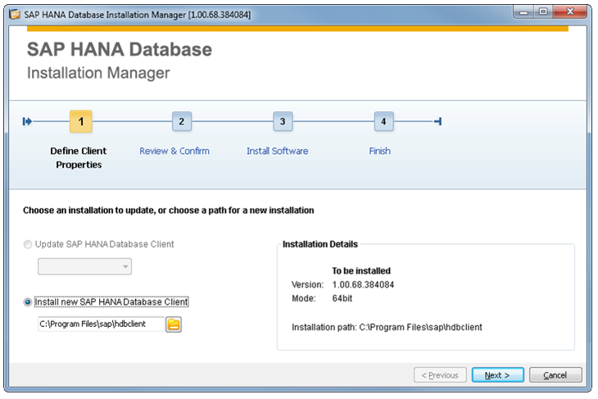Click the installer app icon in title bar
The width and height of the screenshot is (598, 399).
click(x=16, y=15)
